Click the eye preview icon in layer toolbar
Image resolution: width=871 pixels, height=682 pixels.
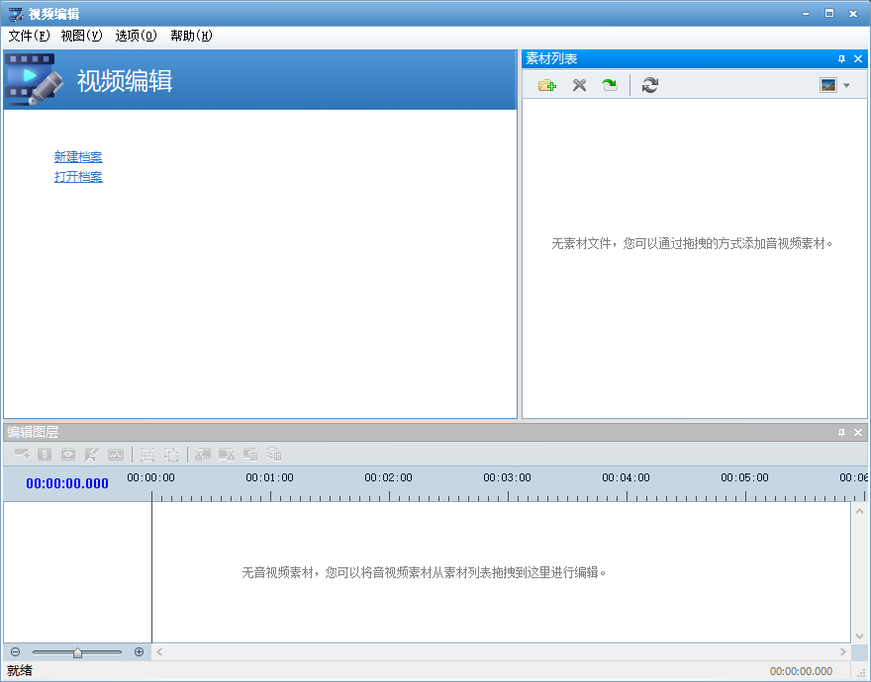click(x=68, y=455)
